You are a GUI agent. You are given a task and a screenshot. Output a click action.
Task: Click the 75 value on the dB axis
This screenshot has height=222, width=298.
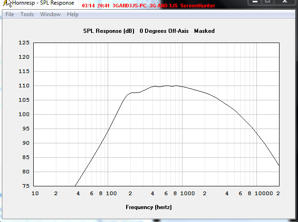point(26,186)
